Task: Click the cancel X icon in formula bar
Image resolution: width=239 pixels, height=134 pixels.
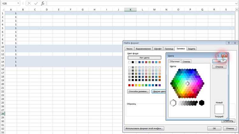Action: click(x=29, y=4)
